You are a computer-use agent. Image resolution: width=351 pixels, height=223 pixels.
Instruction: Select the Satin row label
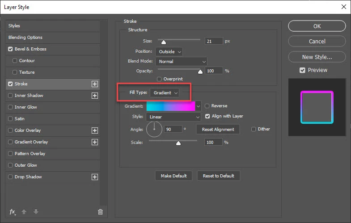pyautogui.click(x=20, y=119)
